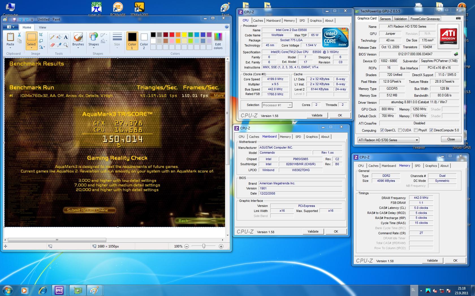The image size is (475, 296).
Task: Expand the Shapes gallery dropdown
Action: coord(94,48)
